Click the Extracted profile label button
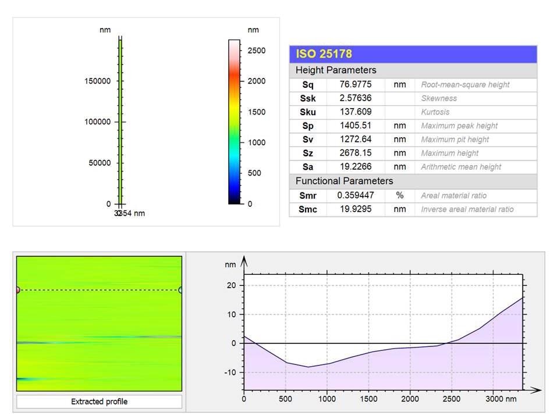 [100, 402]
